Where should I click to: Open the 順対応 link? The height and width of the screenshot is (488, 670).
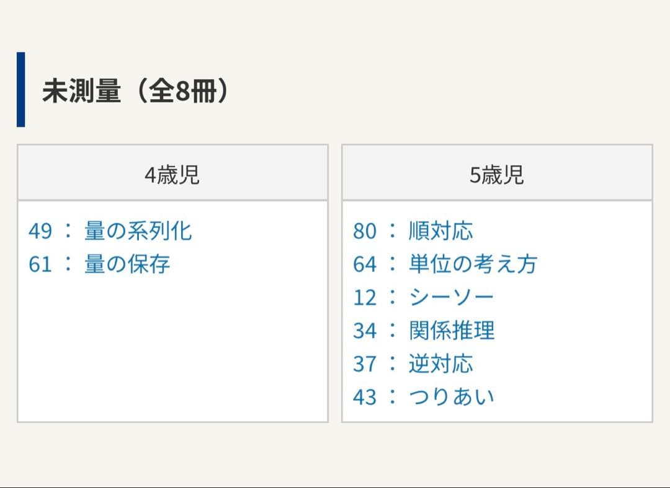tap(442, 232)
